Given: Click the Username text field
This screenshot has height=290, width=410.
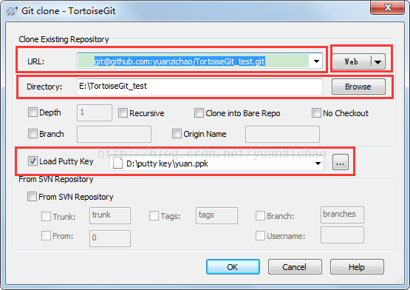Looking at the screenshot, I should pos(342,235).
